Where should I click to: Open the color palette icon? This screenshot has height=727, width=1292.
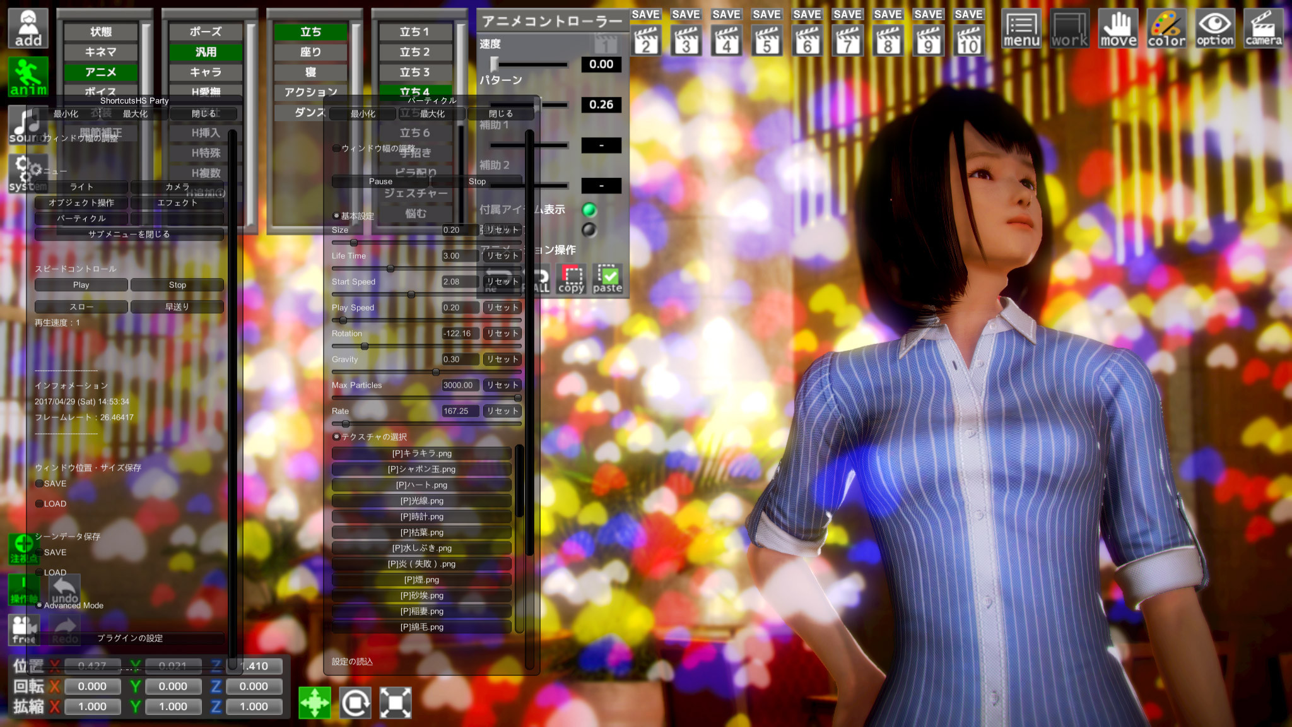tap(1166, 29)
